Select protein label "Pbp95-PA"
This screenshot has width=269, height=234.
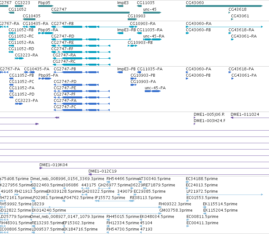tap(48, 75)
